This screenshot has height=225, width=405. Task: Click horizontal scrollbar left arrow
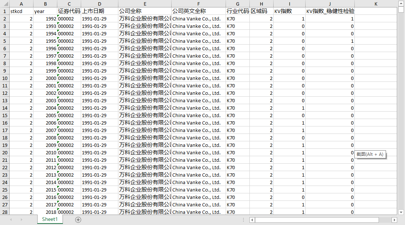tap(252, 220)
